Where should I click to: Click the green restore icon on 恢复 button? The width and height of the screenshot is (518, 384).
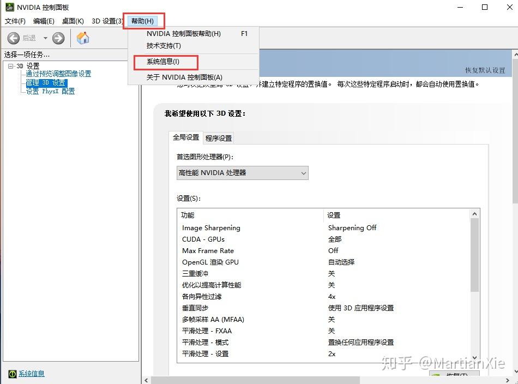pos(436,375)
